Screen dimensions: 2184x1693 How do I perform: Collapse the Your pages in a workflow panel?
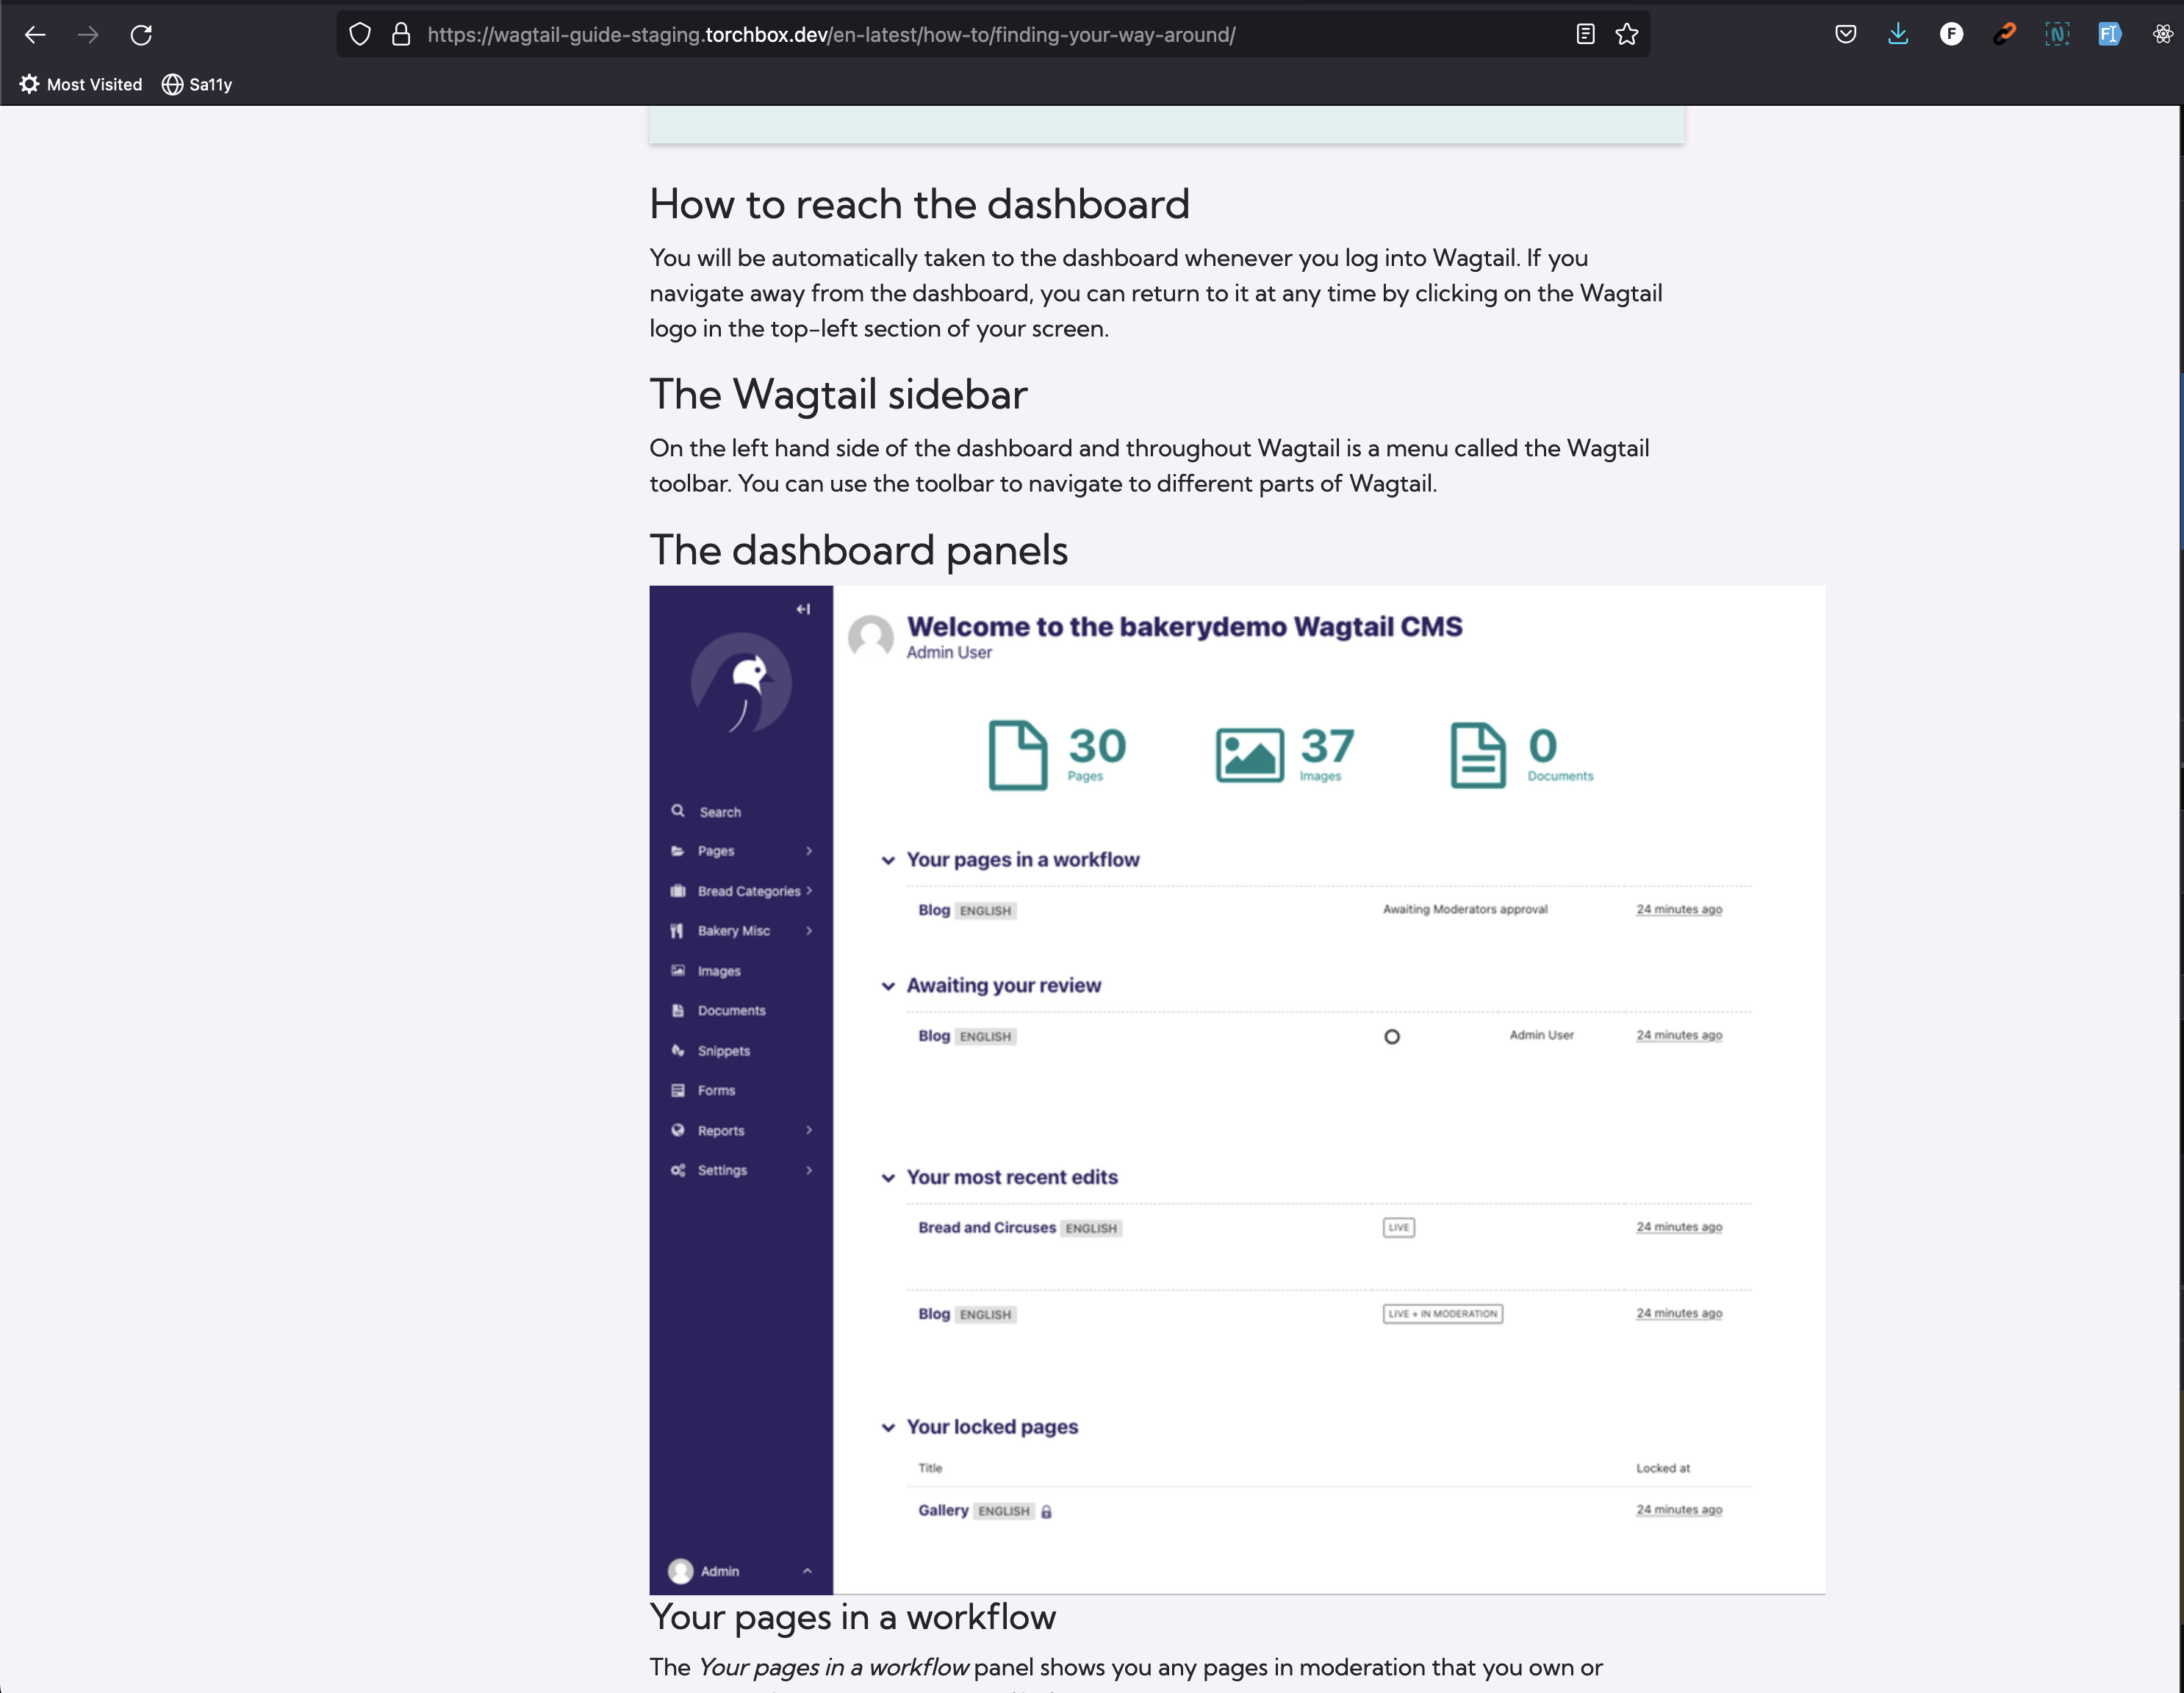888,860
